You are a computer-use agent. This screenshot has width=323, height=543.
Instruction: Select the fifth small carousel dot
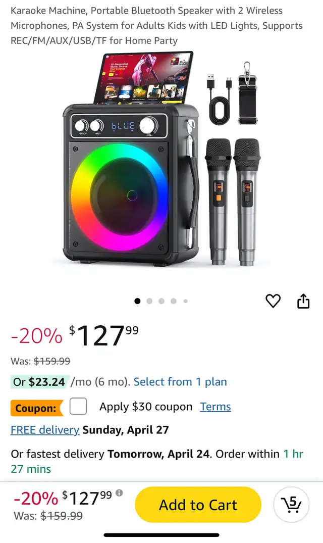pos(186,301)
